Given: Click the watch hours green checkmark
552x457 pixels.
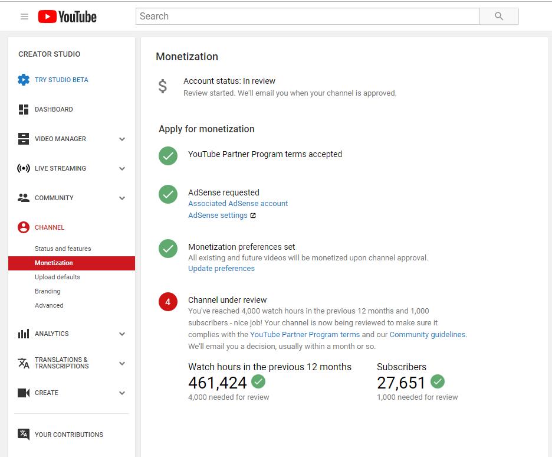Looking at the screenshot, I should click(x=258, y=381).
